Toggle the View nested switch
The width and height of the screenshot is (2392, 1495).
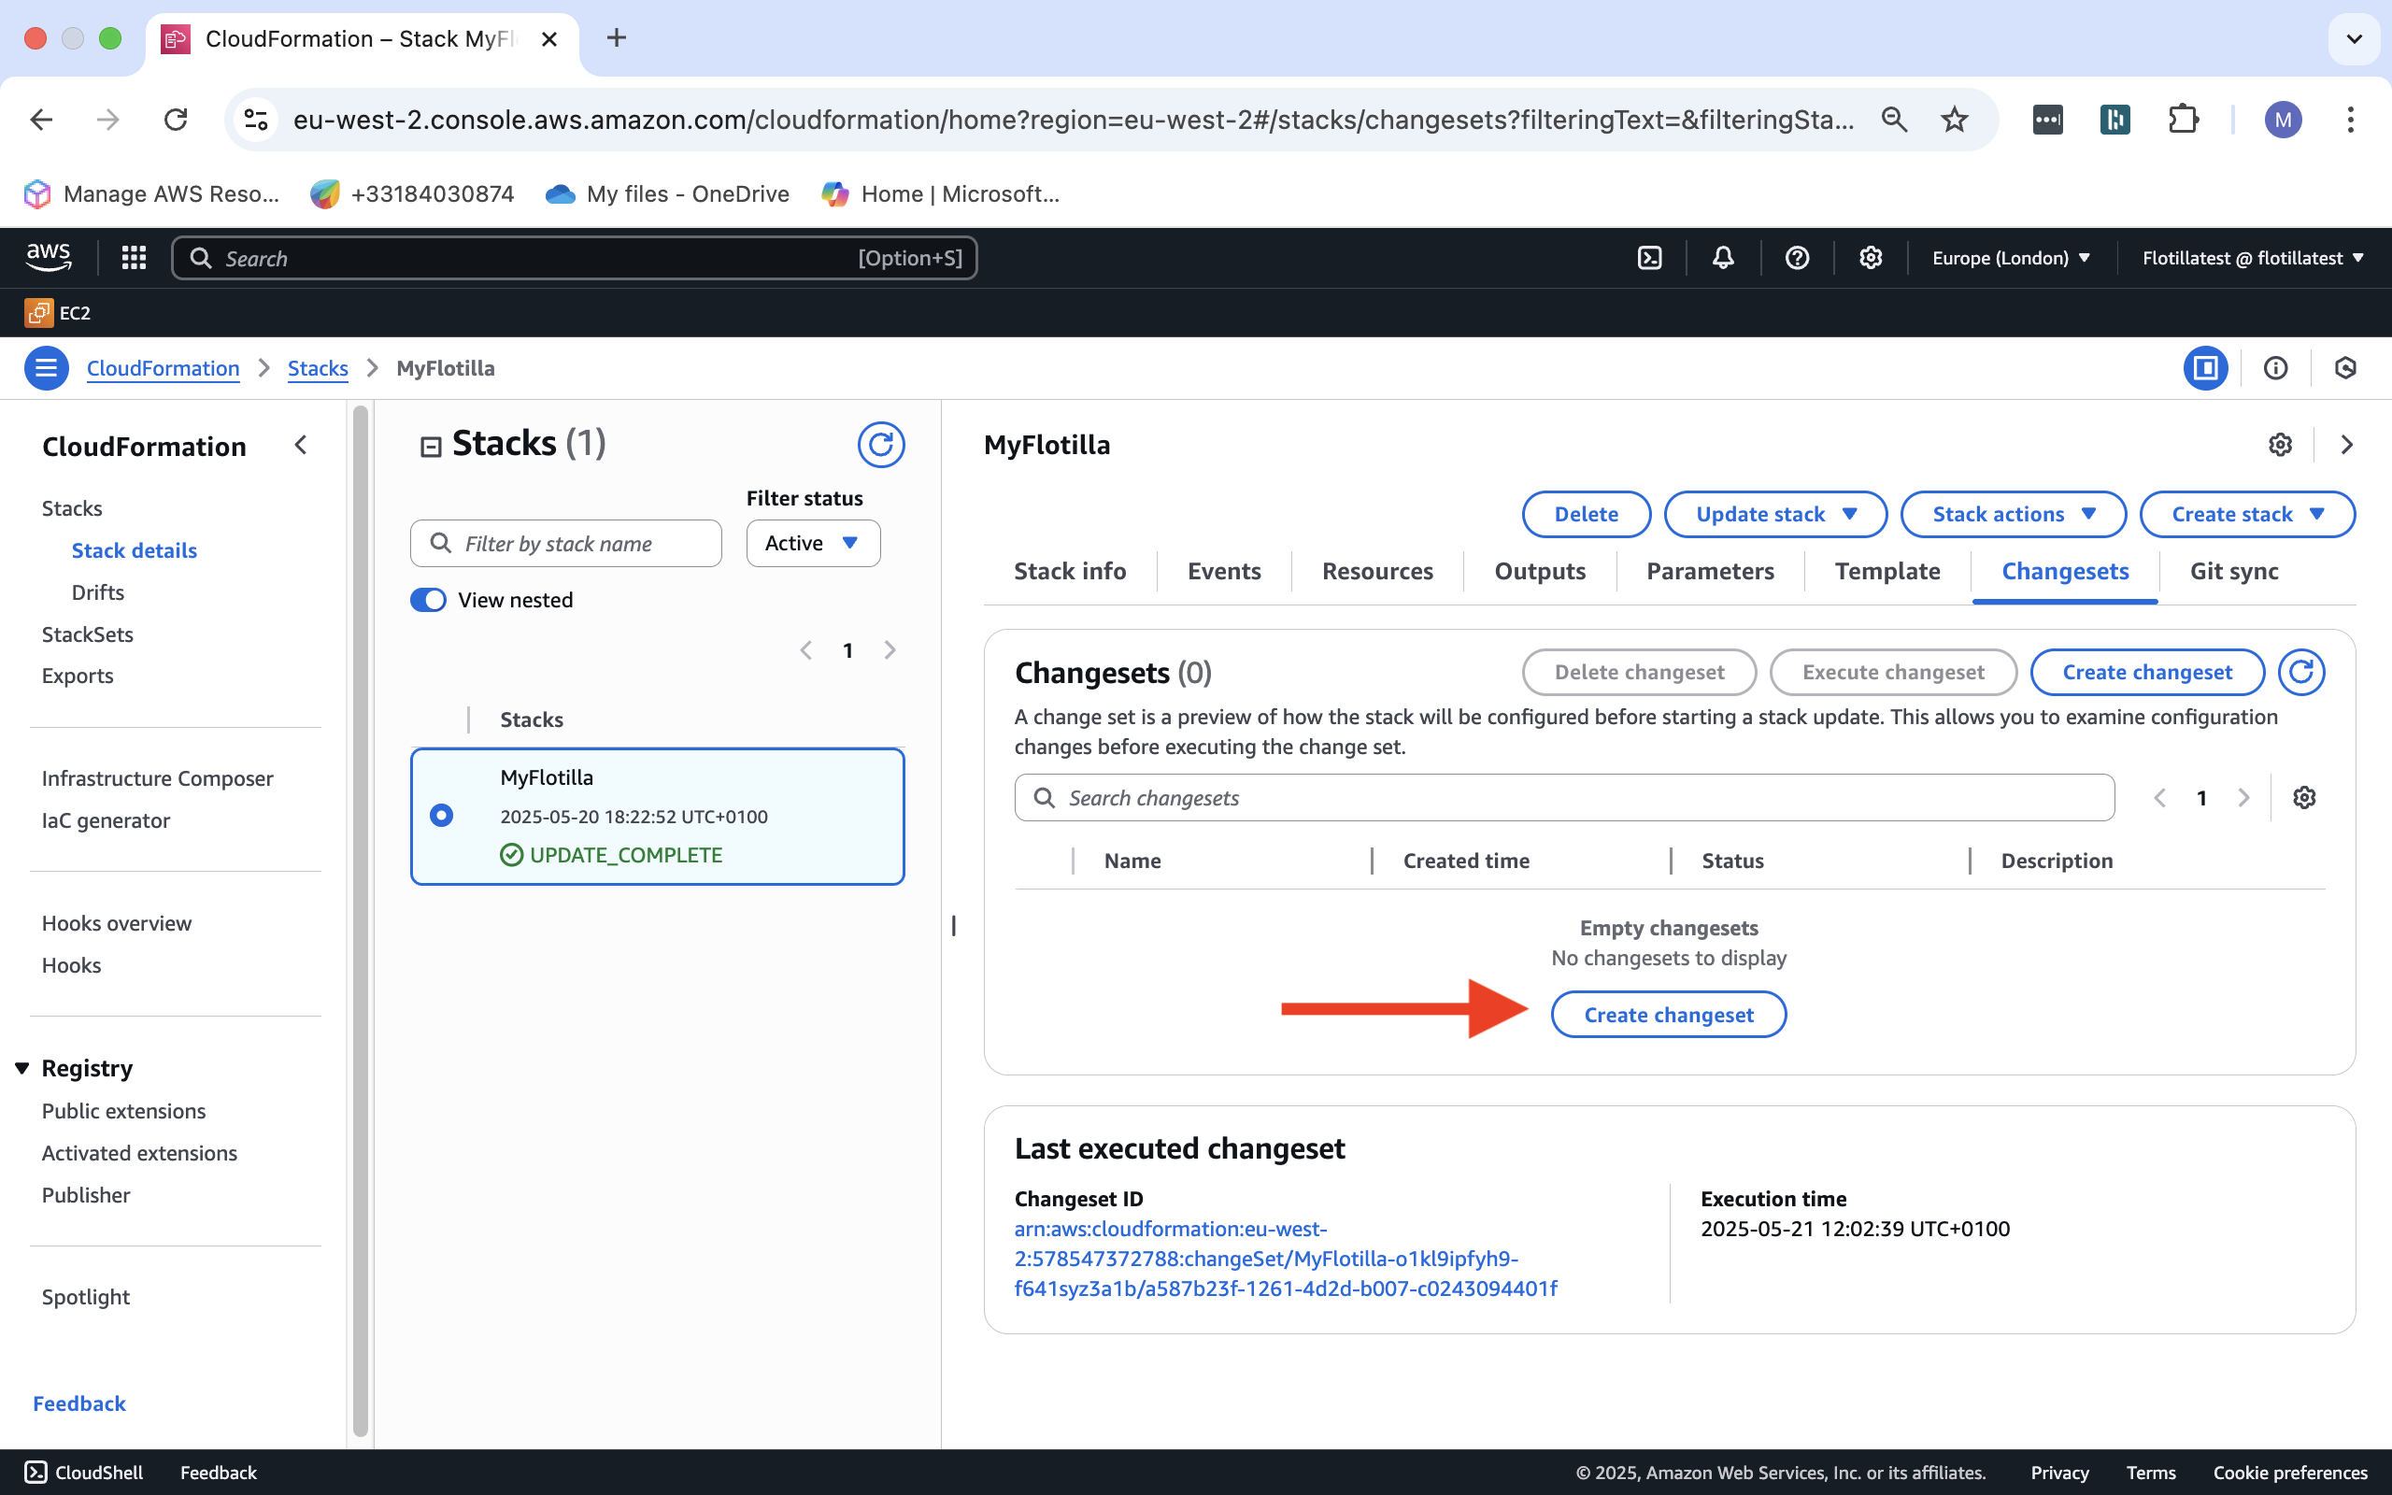pos(428,600)
